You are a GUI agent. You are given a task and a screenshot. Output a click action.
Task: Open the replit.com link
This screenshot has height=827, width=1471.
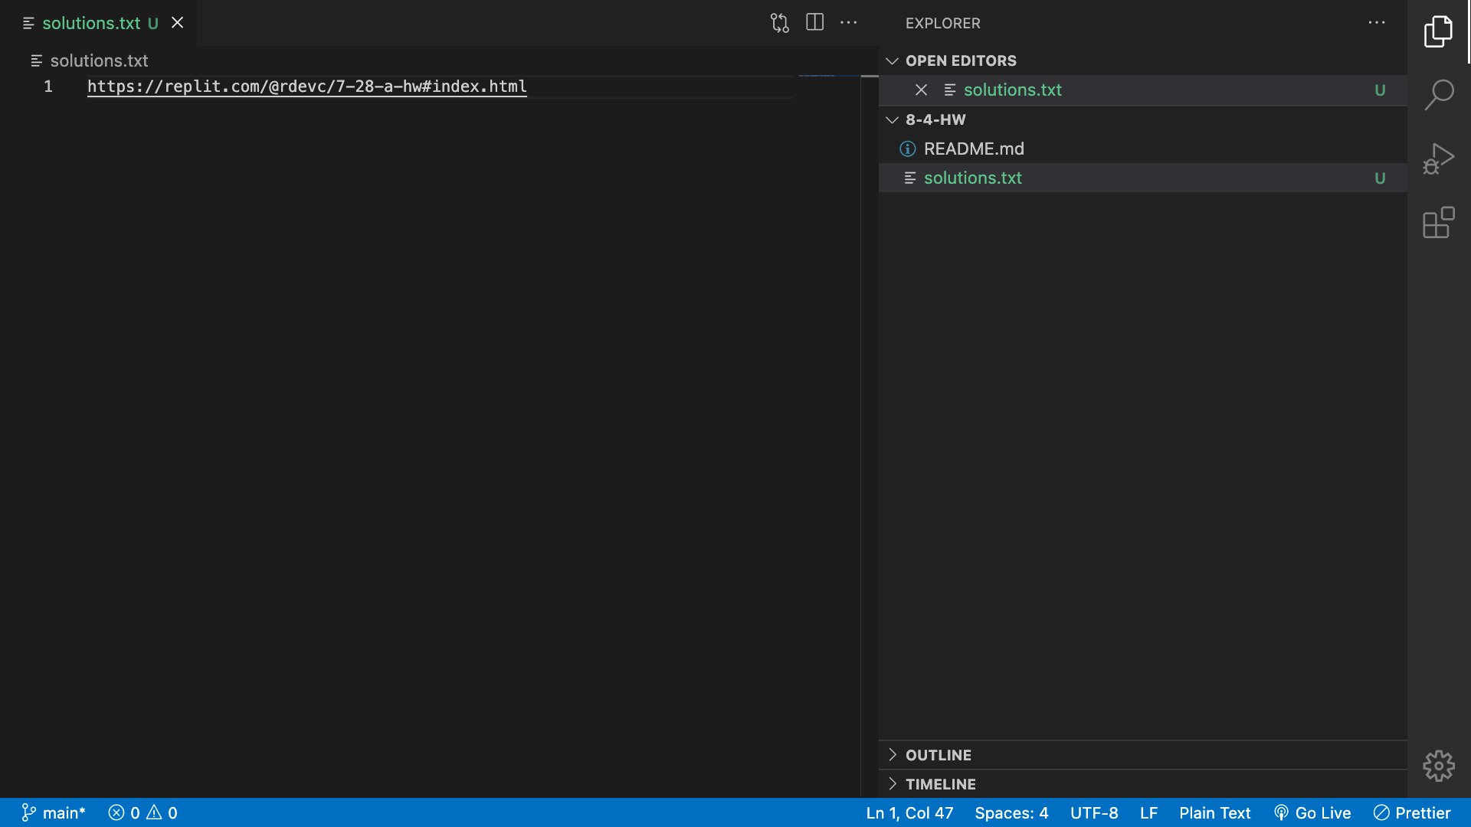point(306,87)
